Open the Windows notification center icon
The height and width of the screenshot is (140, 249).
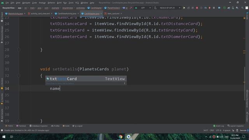(x=244, y=136)
